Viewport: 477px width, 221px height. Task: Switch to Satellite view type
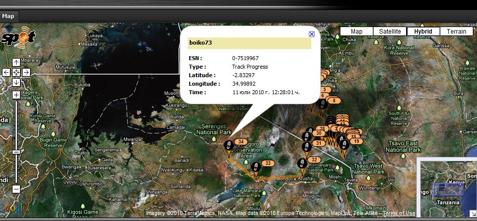pos(390,31)
